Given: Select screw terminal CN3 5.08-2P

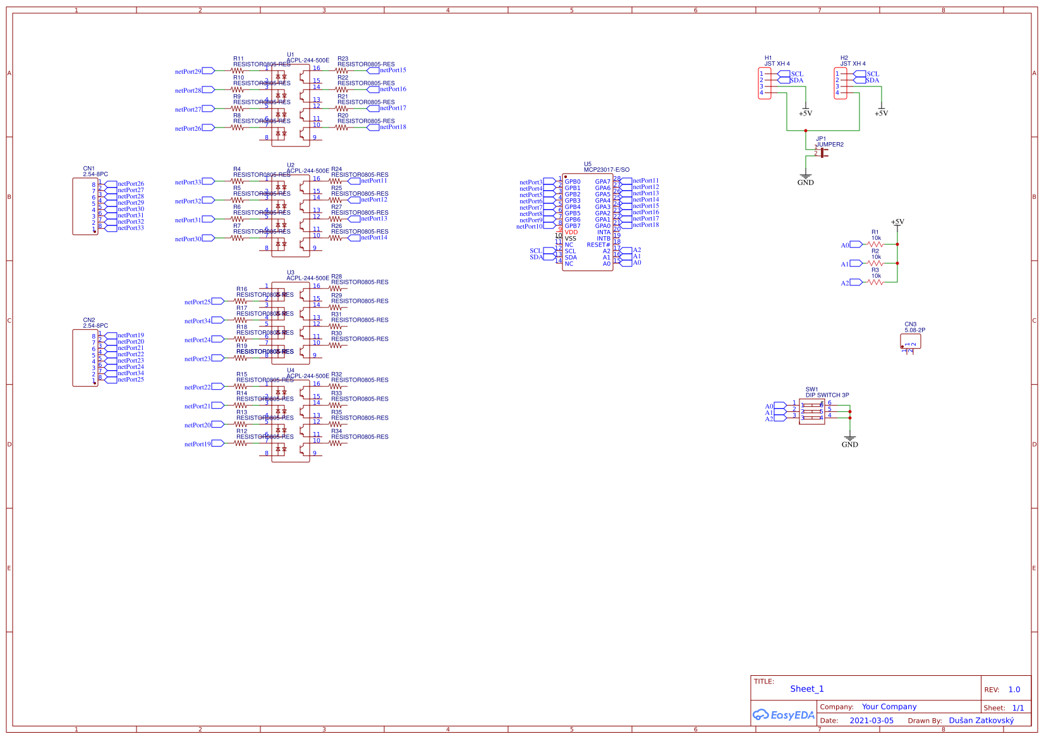Looking at the screenshot, I should (x=912, y=341).
